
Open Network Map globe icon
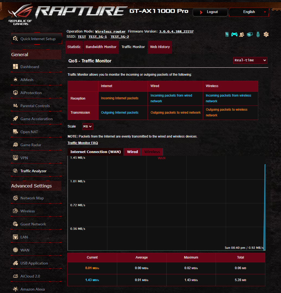[x=15, y=198]
